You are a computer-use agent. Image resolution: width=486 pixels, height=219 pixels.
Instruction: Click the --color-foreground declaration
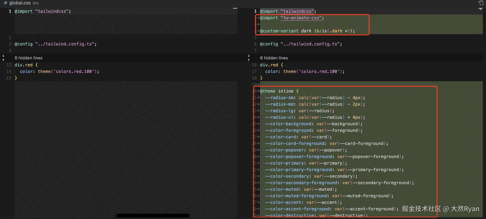tap(314, 130)
